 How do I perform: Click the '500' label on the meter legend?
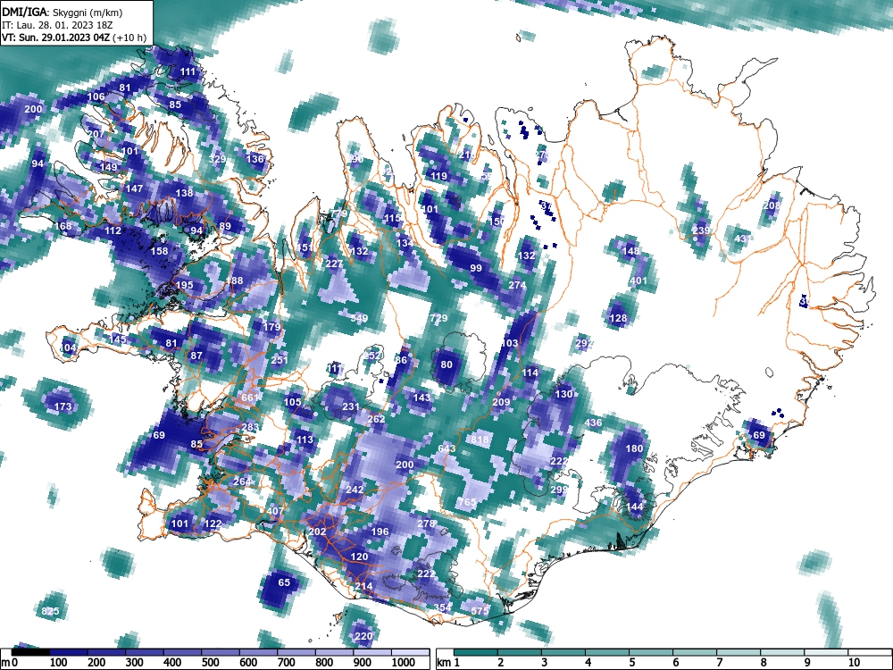click(x=211, y=663)
